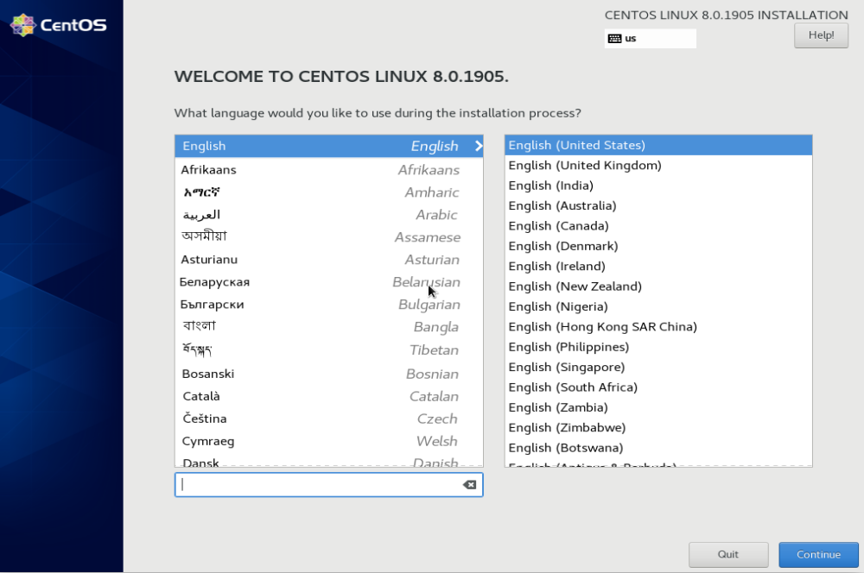The width and height of the screenshot is (864, 573).
Task: Open the 'us' keyboard layout indicator
Action: [x=650, y=38]
